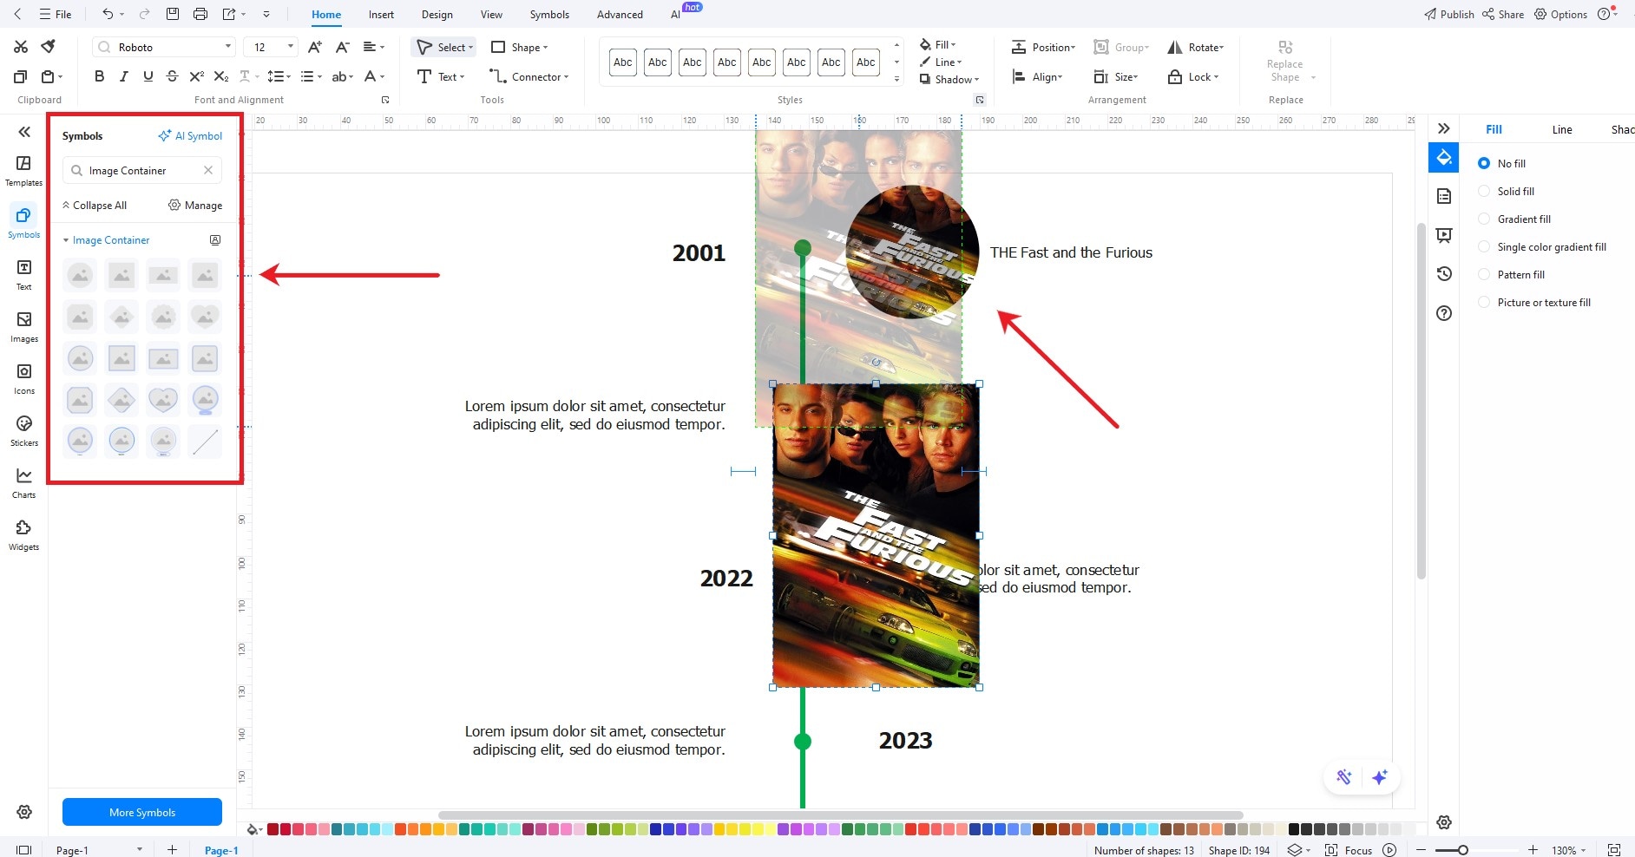Open the Text sidebar panel
This screenshot has height=857, width=1635.
click(23, 275)
